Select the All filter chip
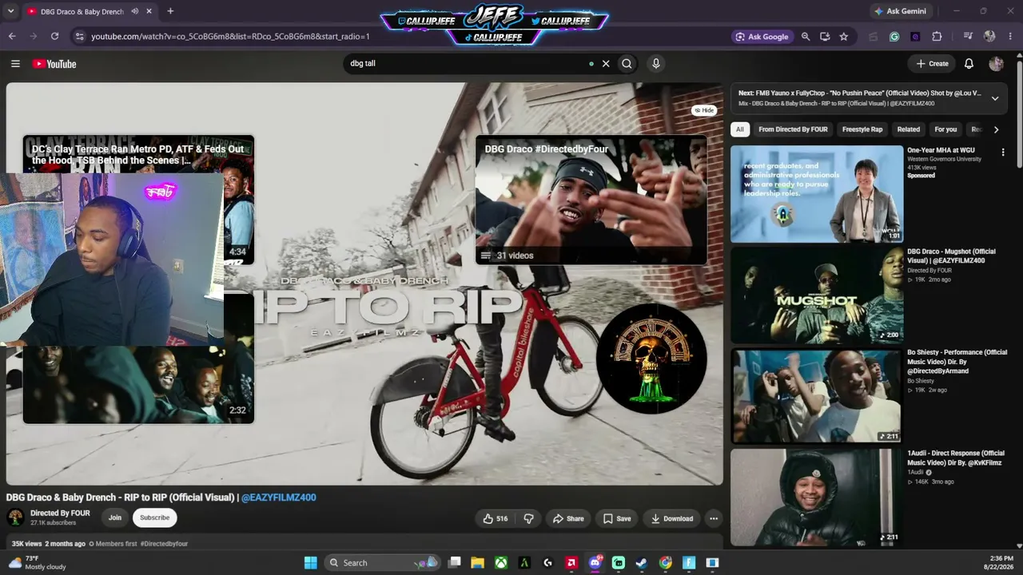 pyautogui.click(x=740, y=129)
